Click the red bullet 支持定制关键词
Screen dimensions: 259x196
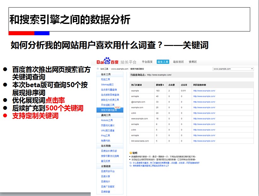(x=35, y=115)
